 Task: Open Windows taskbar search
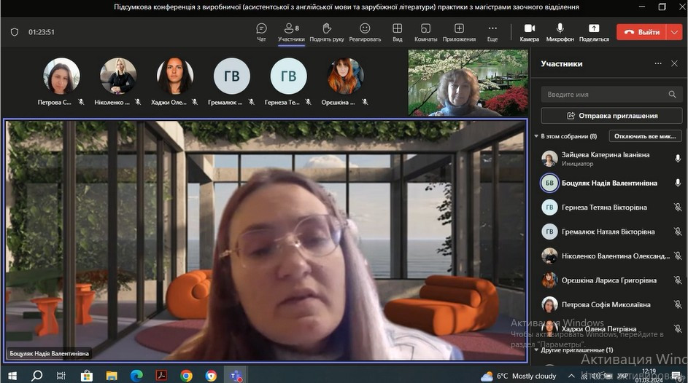pyautogui.click(x=37, y=376)
